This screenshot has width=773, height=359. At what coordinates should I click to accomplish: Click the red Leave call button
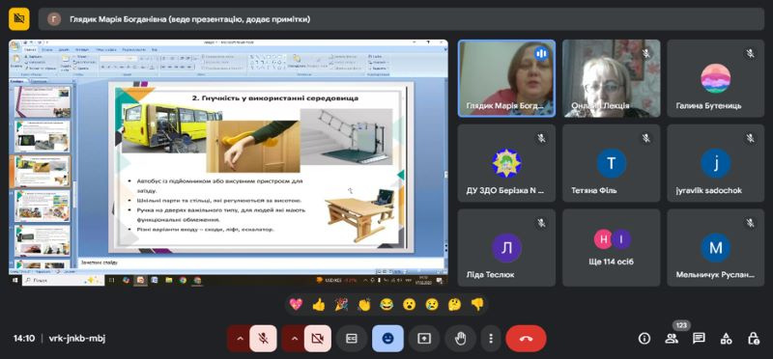(x=526, y=339)
